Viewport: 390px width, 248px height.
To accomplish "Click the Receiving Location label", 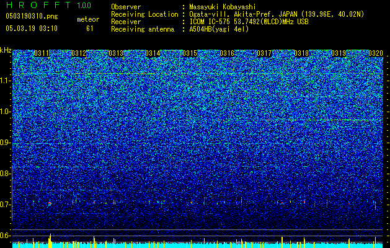I will [x=144, y=14].
